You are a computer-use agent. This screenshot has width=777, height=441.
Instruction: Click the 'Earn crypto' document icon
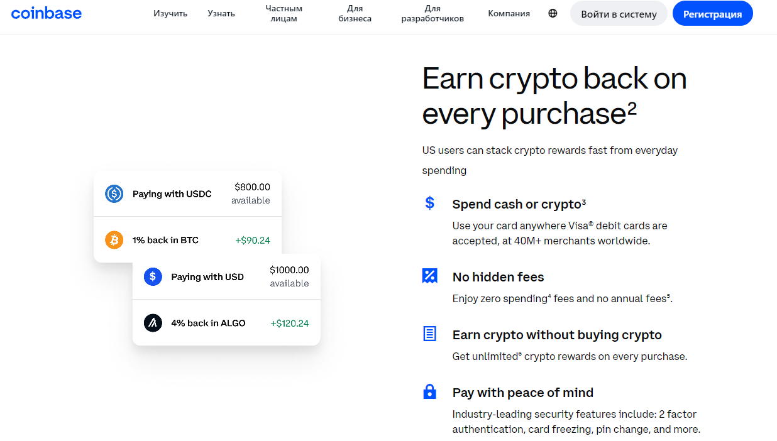pos(429,334)
